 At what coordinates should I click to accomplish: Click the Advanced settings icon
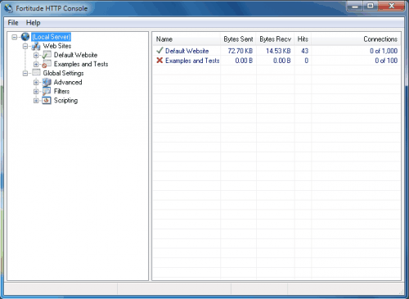tap(47, 82)
